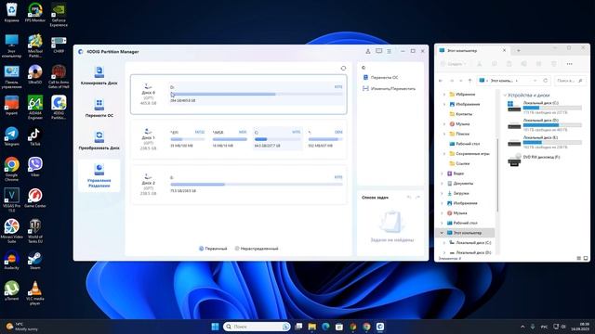595x334 pixels.
Task: Open VLC media player desktop shortcut
Action: [35, 293]
